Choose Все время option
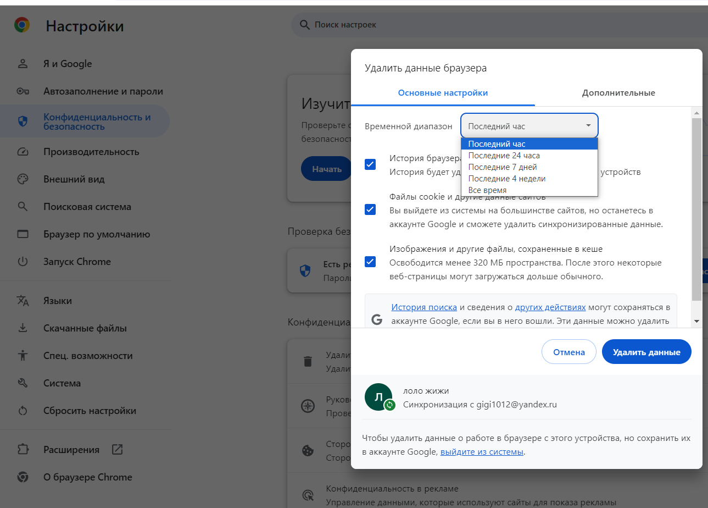Image resolution: width=708 pixels, height=508 pixels. (529, 190)
